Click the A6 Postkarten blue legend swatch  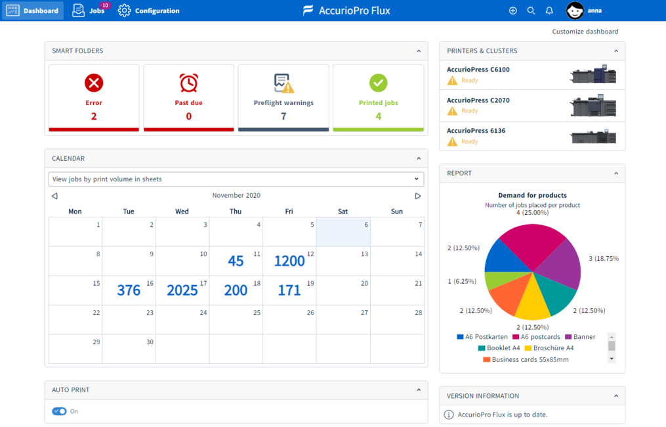(460, 337)
